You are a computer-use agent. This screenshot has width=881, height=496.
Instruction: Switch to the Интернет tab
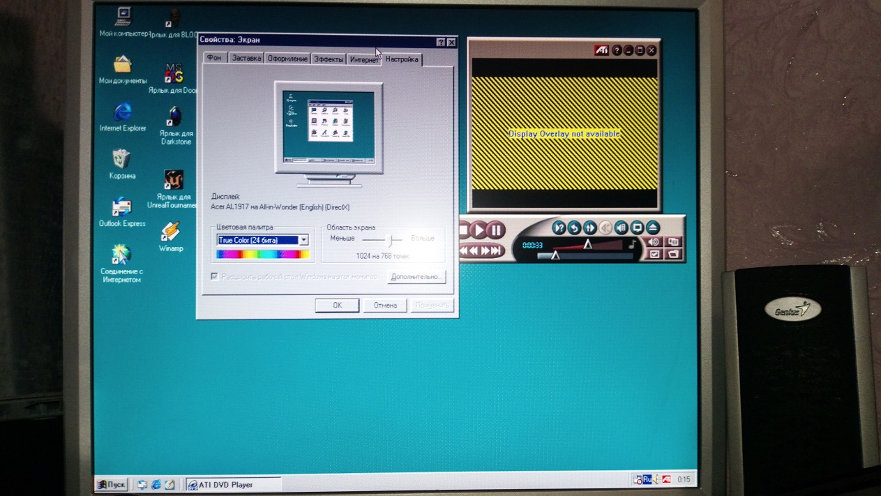[x=364, y=60]
